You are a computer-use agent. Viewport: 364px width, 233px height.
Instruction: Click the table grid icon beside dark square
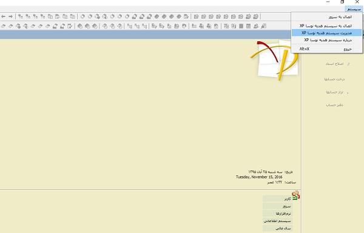pos(248,26)
